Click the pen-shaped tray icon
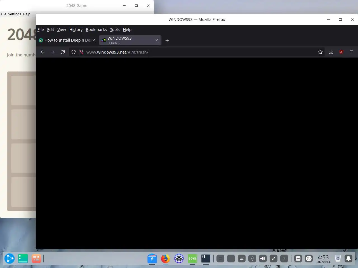This screenshot has height=268, width=358. [x=274, y=259]
